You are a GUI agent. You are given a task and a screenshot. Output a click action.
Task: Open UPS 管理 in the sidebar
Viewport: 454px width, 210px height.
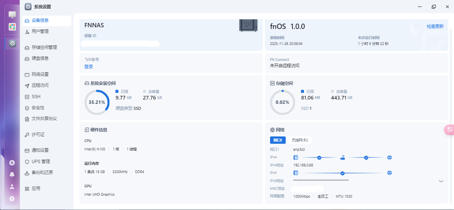click(47, 162)
